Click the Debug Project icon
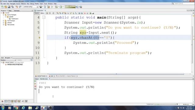This screenshot has width=195, height=110. [56, 7]
